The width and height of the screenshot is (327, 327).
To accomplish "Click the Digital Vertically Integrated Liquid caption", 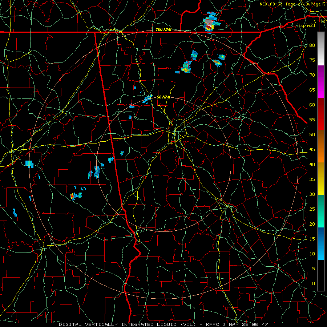I will [x=128, y=324].
